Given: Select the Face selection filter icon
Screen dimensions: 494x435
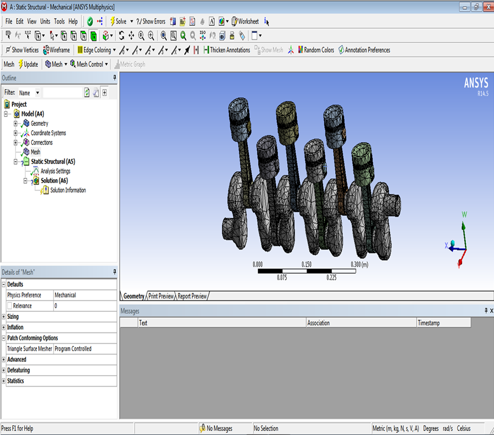Looking at the screenshot, I should coord(83,36).
